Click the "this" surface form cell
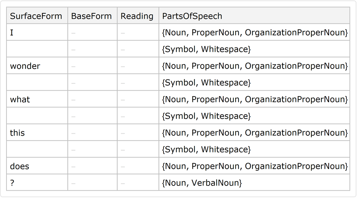Screen dimensions: 357x208 click(x=17, y=133)
